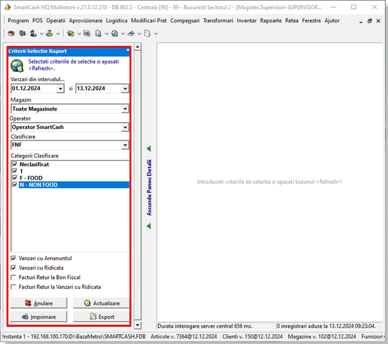The image size is (388, 344).
Task: Uncheck Vanzari cu Amanuntul checkbox
Action: point(14,258)
